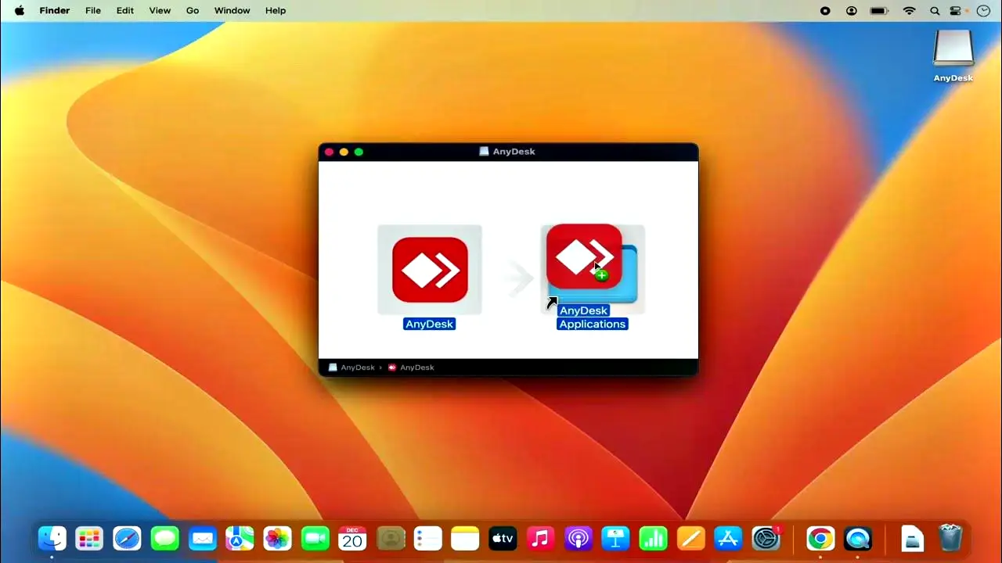1002x563 pixels.
Task: Open the File menu
Action: pos(93,10)
